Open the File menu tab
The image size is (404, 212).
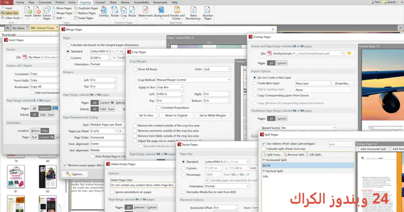[6, 2]
